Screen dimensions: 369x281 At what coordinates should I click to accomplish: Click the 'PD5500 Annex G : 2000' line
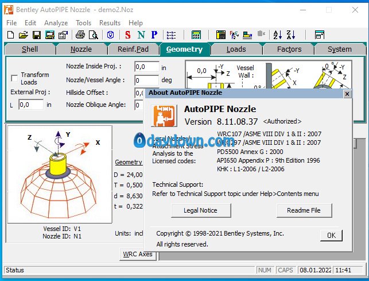(250, 152)
